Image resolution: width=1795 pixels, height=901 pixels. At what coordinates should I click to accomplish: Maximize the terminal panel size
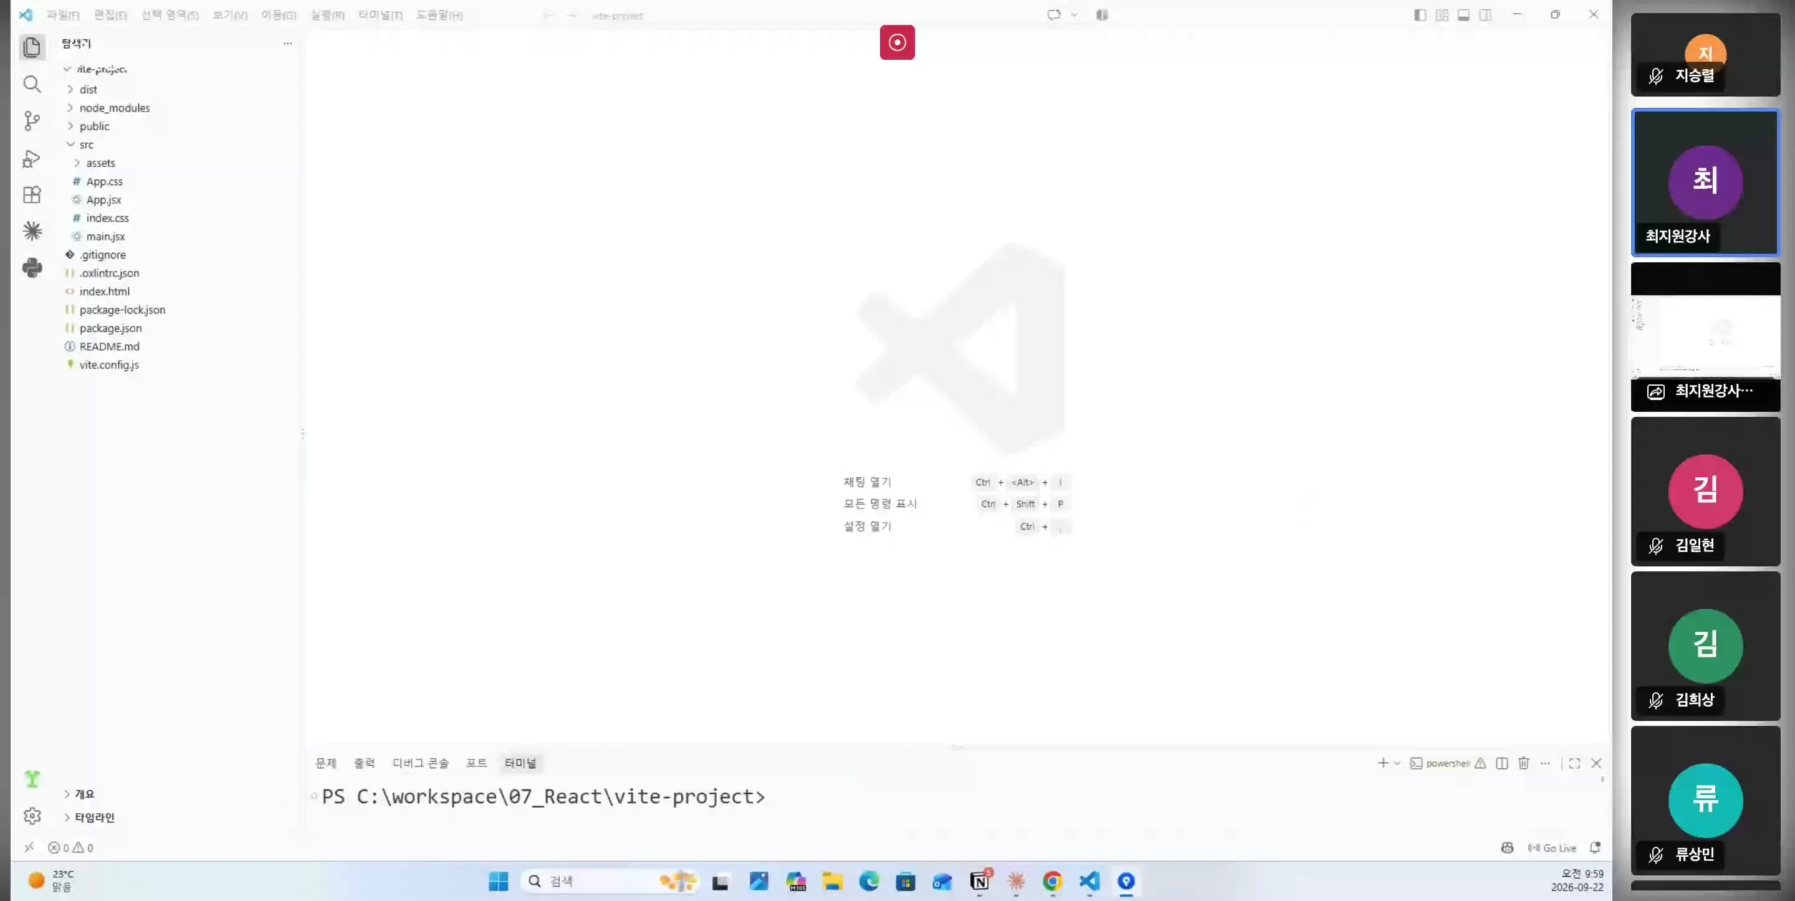1574,763
